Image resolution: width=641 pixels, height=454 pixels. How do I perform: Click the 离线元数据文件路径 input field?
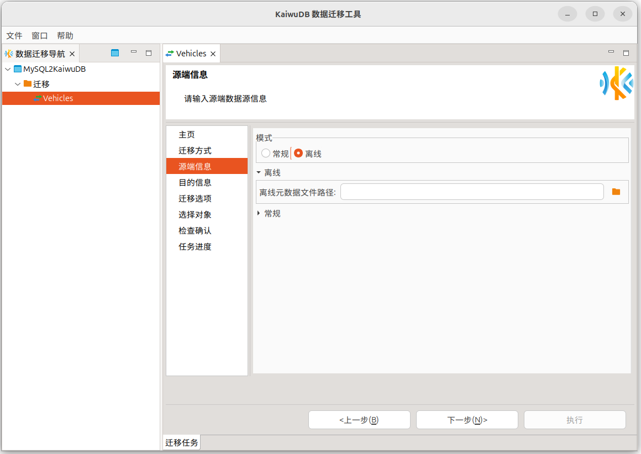(472, 192)
